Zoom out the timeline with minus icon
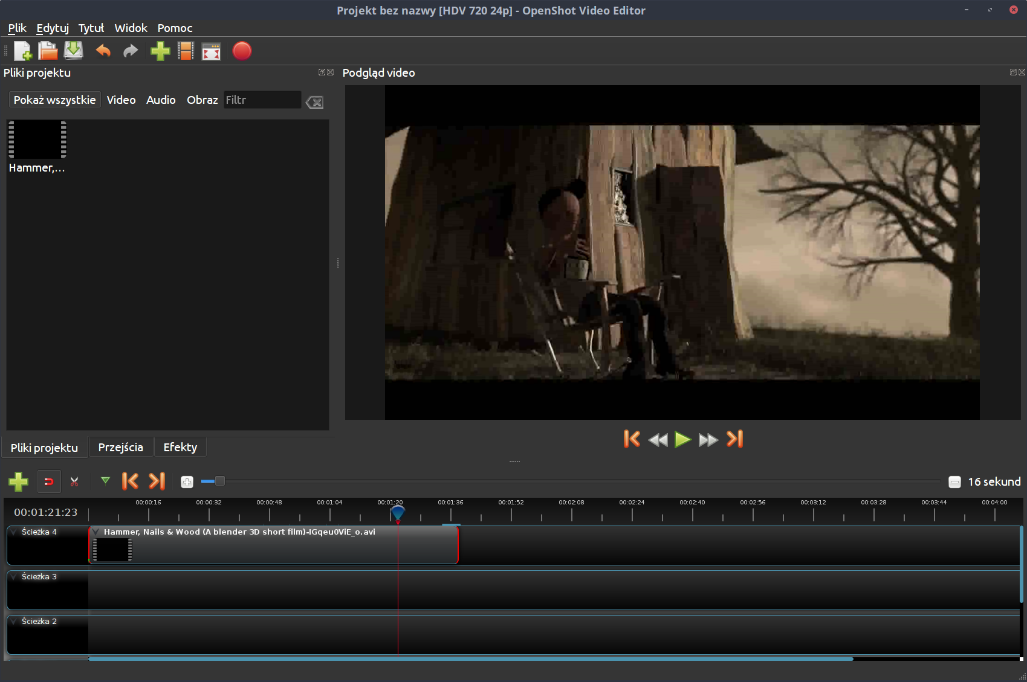This screenshot has height=682, width=1027. 954,481
